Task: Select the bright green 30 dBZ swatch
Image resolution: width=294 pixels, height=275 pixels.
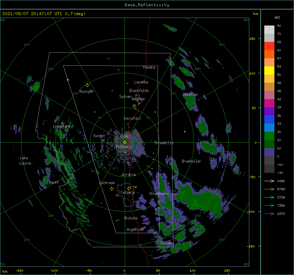Action: [269, 136]
